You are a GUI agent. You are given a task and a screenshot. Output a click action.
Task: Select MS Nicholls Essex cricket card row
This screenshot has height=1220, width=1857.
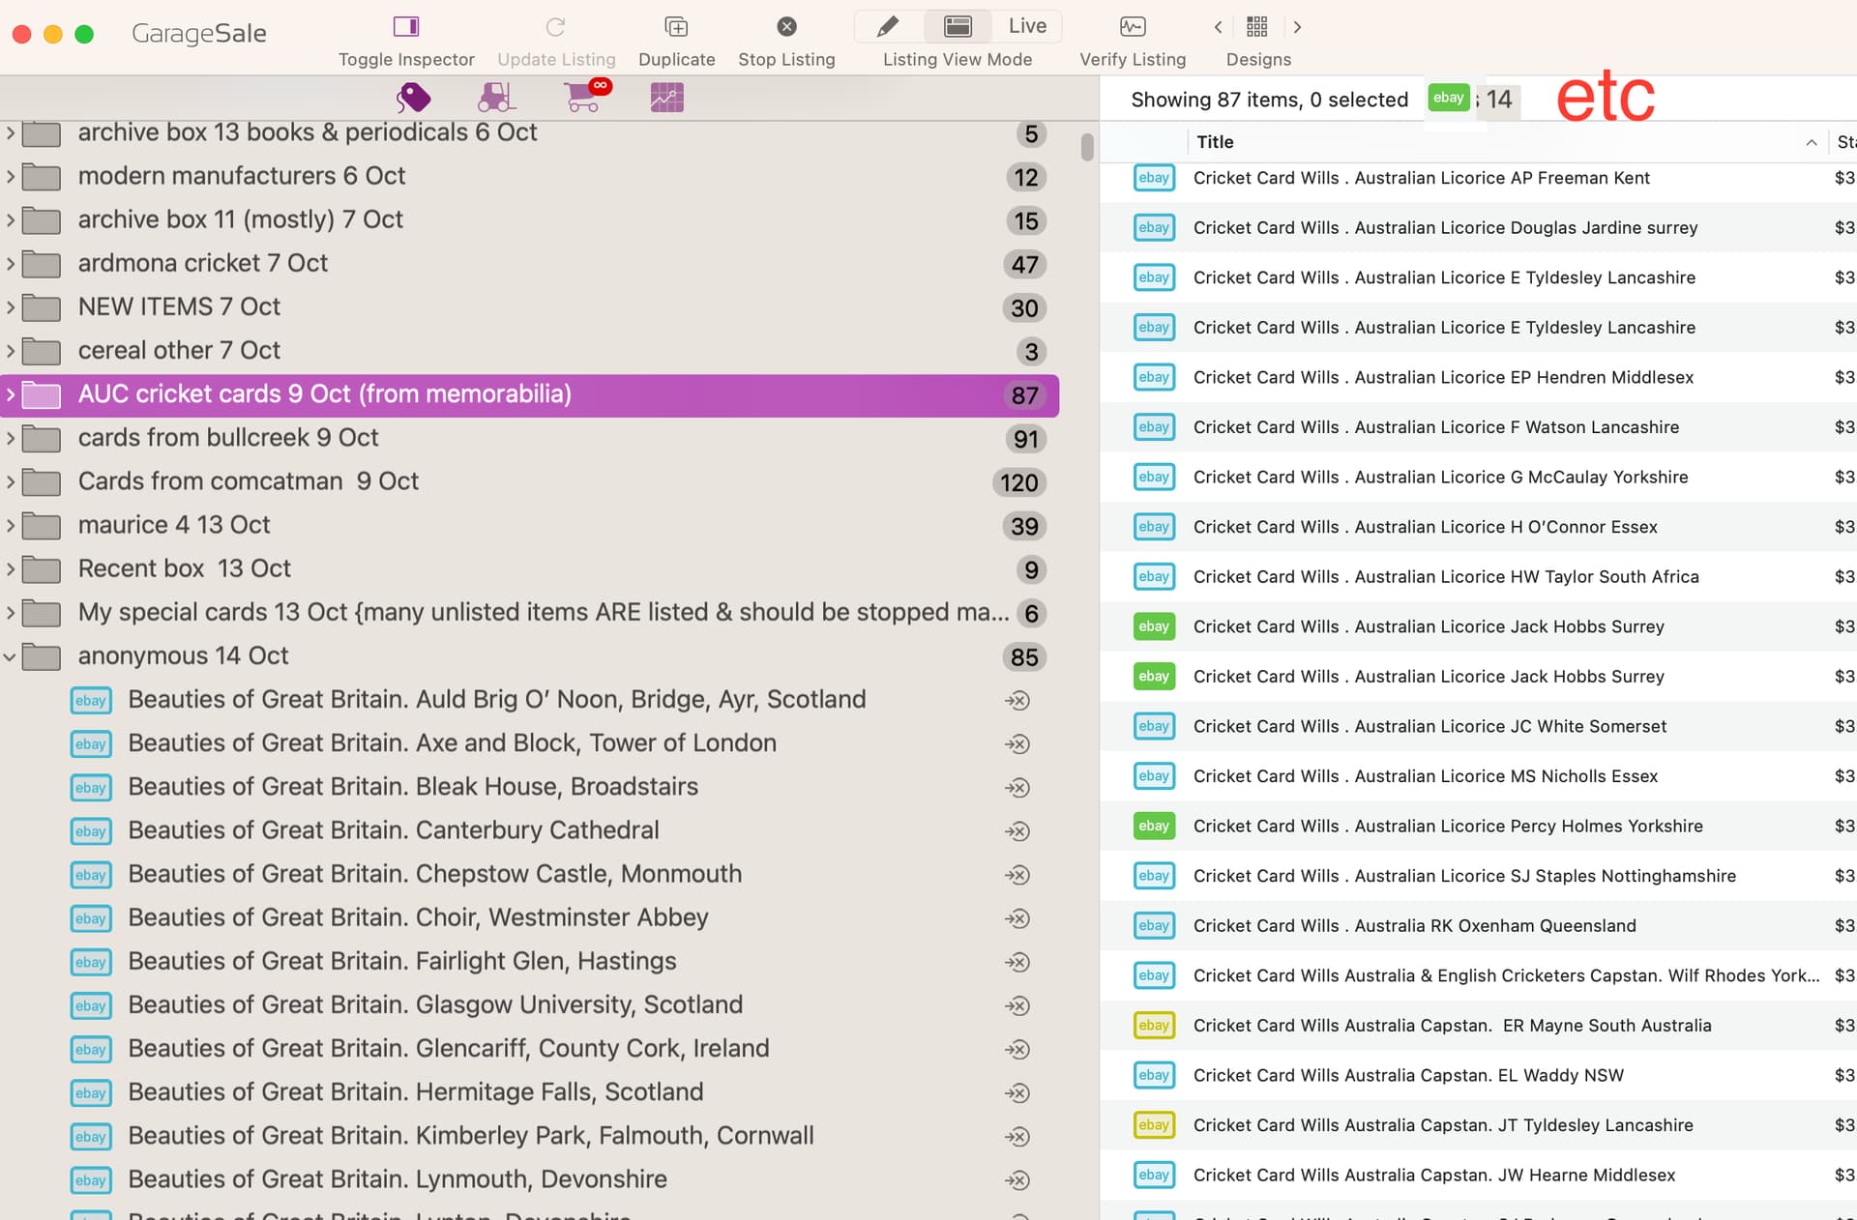pyautogui.click(x=1478, y=776)
